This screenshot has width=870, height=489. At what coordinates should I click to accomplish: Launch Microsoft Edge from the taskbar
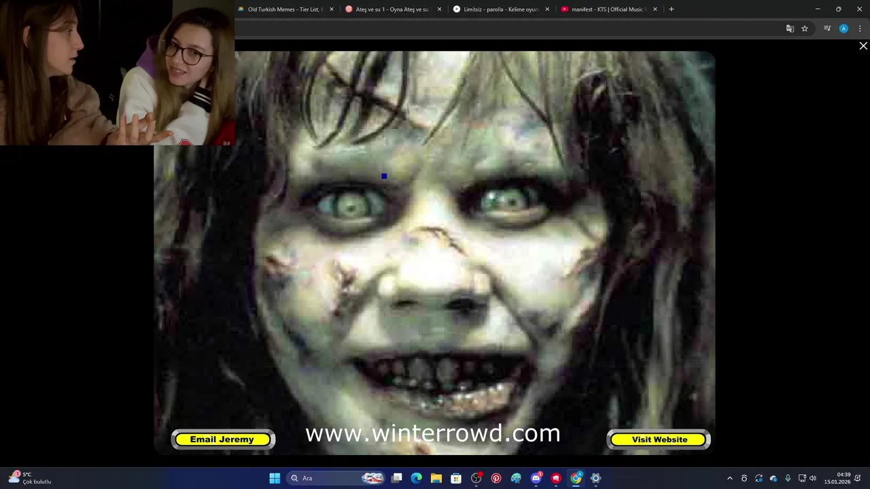click(x=417, y=478)
